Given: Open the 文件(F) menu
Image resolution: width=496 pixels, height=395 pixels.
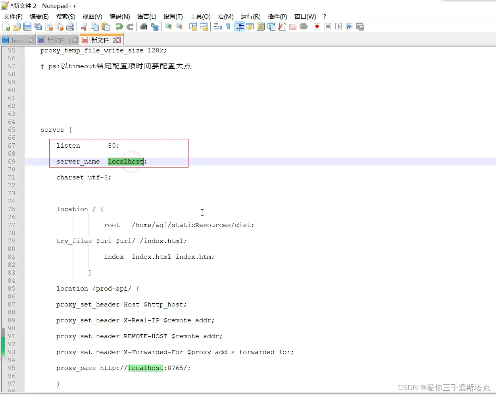Looking at the screenshot, I should click(13, 16).
